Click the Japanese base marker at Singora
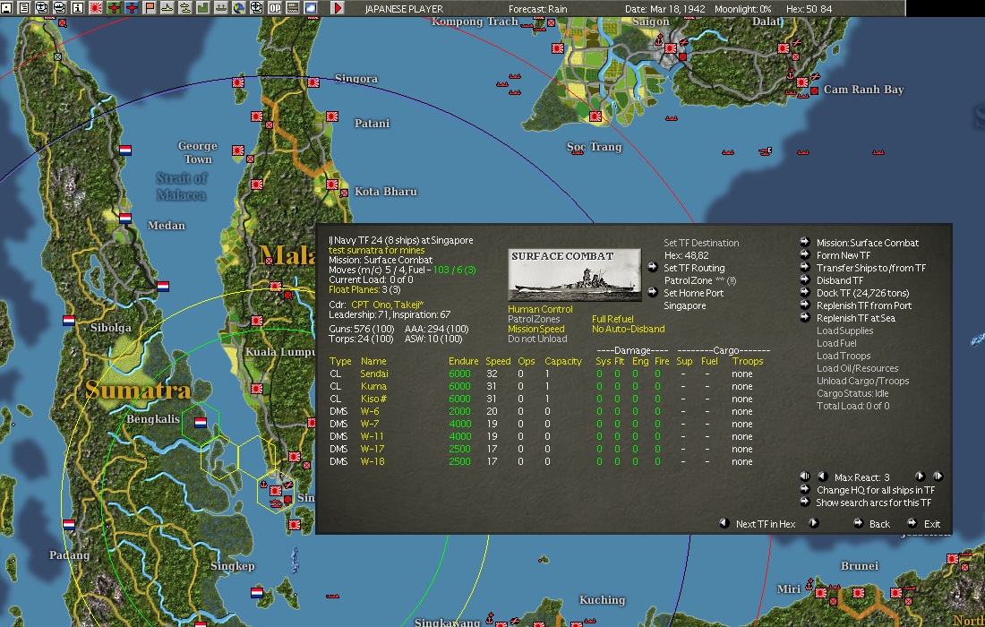 [x=313, y=82]
